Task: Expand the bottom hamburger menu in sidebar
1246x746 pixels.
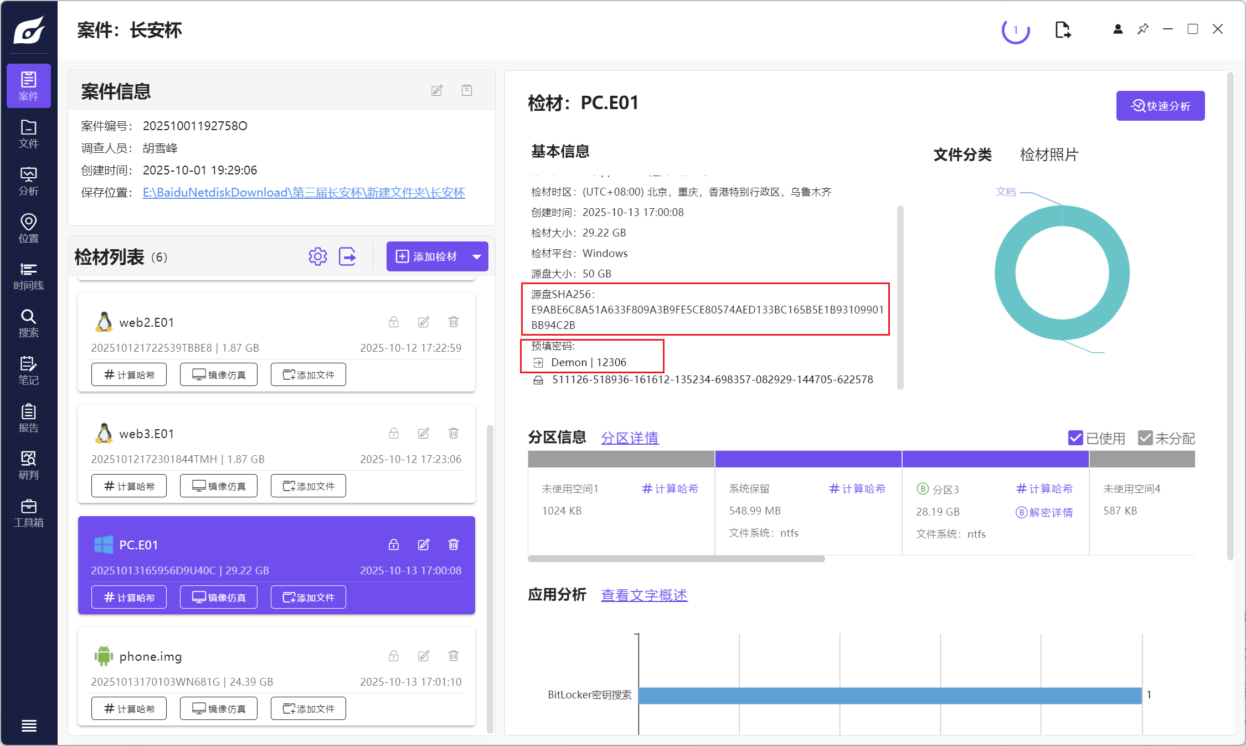Action: pos(29,726)
